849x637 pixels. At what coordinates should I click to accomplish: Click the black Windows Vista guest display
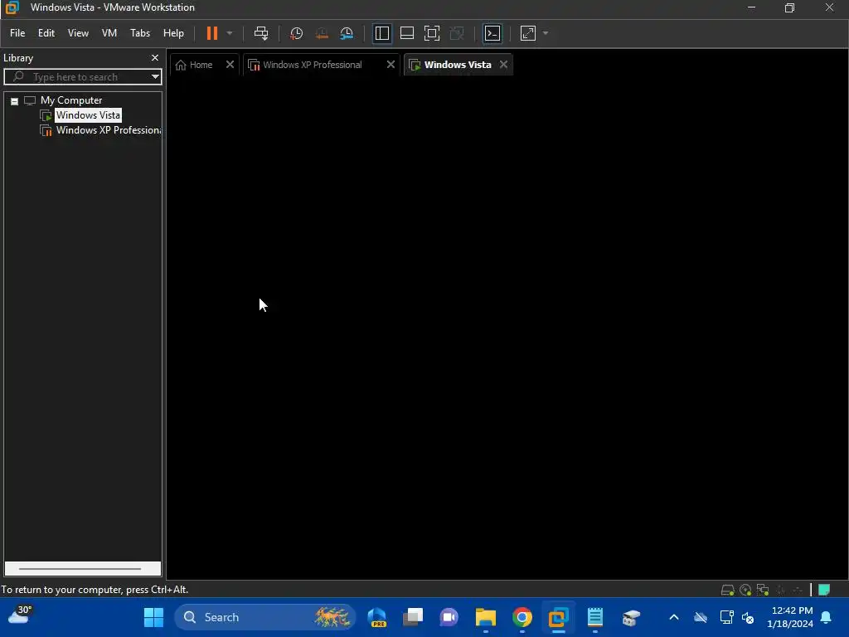[x=507, y=328]
